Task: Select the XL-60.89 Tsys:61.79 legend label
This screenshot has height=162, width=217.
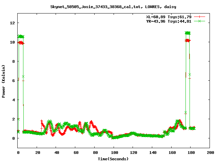Action: tap(169, 17)
